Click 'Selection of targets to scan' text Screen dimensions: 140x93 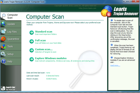tap(46, 52)
